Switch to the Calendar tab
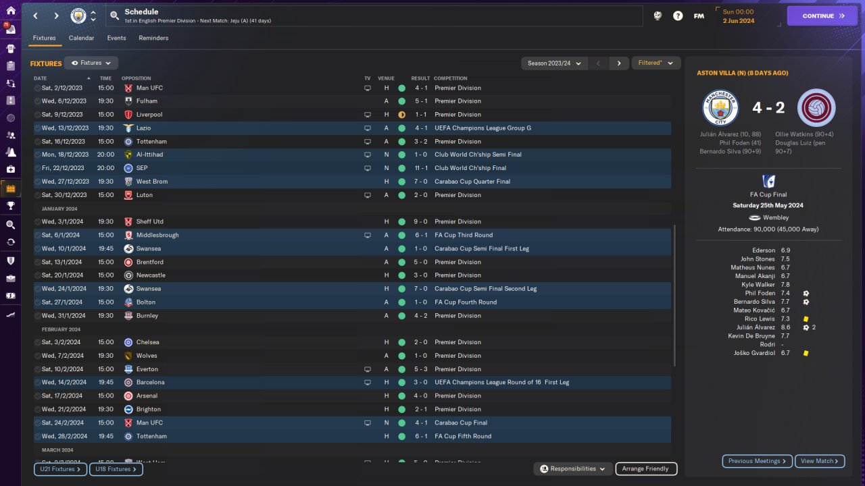865x486 pixels. coord(81,38)
